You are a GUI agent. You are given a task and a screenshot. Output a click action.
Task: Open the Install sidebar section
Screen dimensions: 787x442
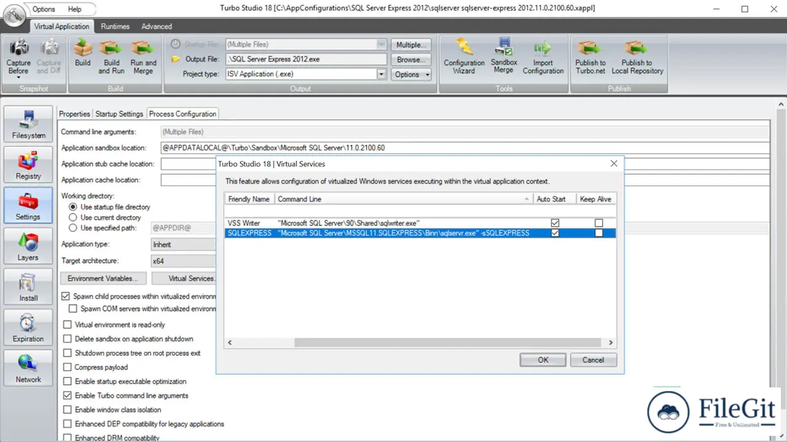(28, 286)
